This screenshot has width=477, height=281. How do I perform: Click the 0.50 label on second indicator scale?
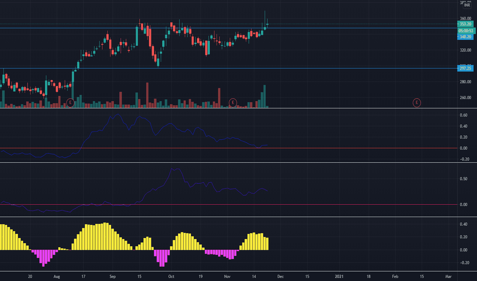pos(464,179)
